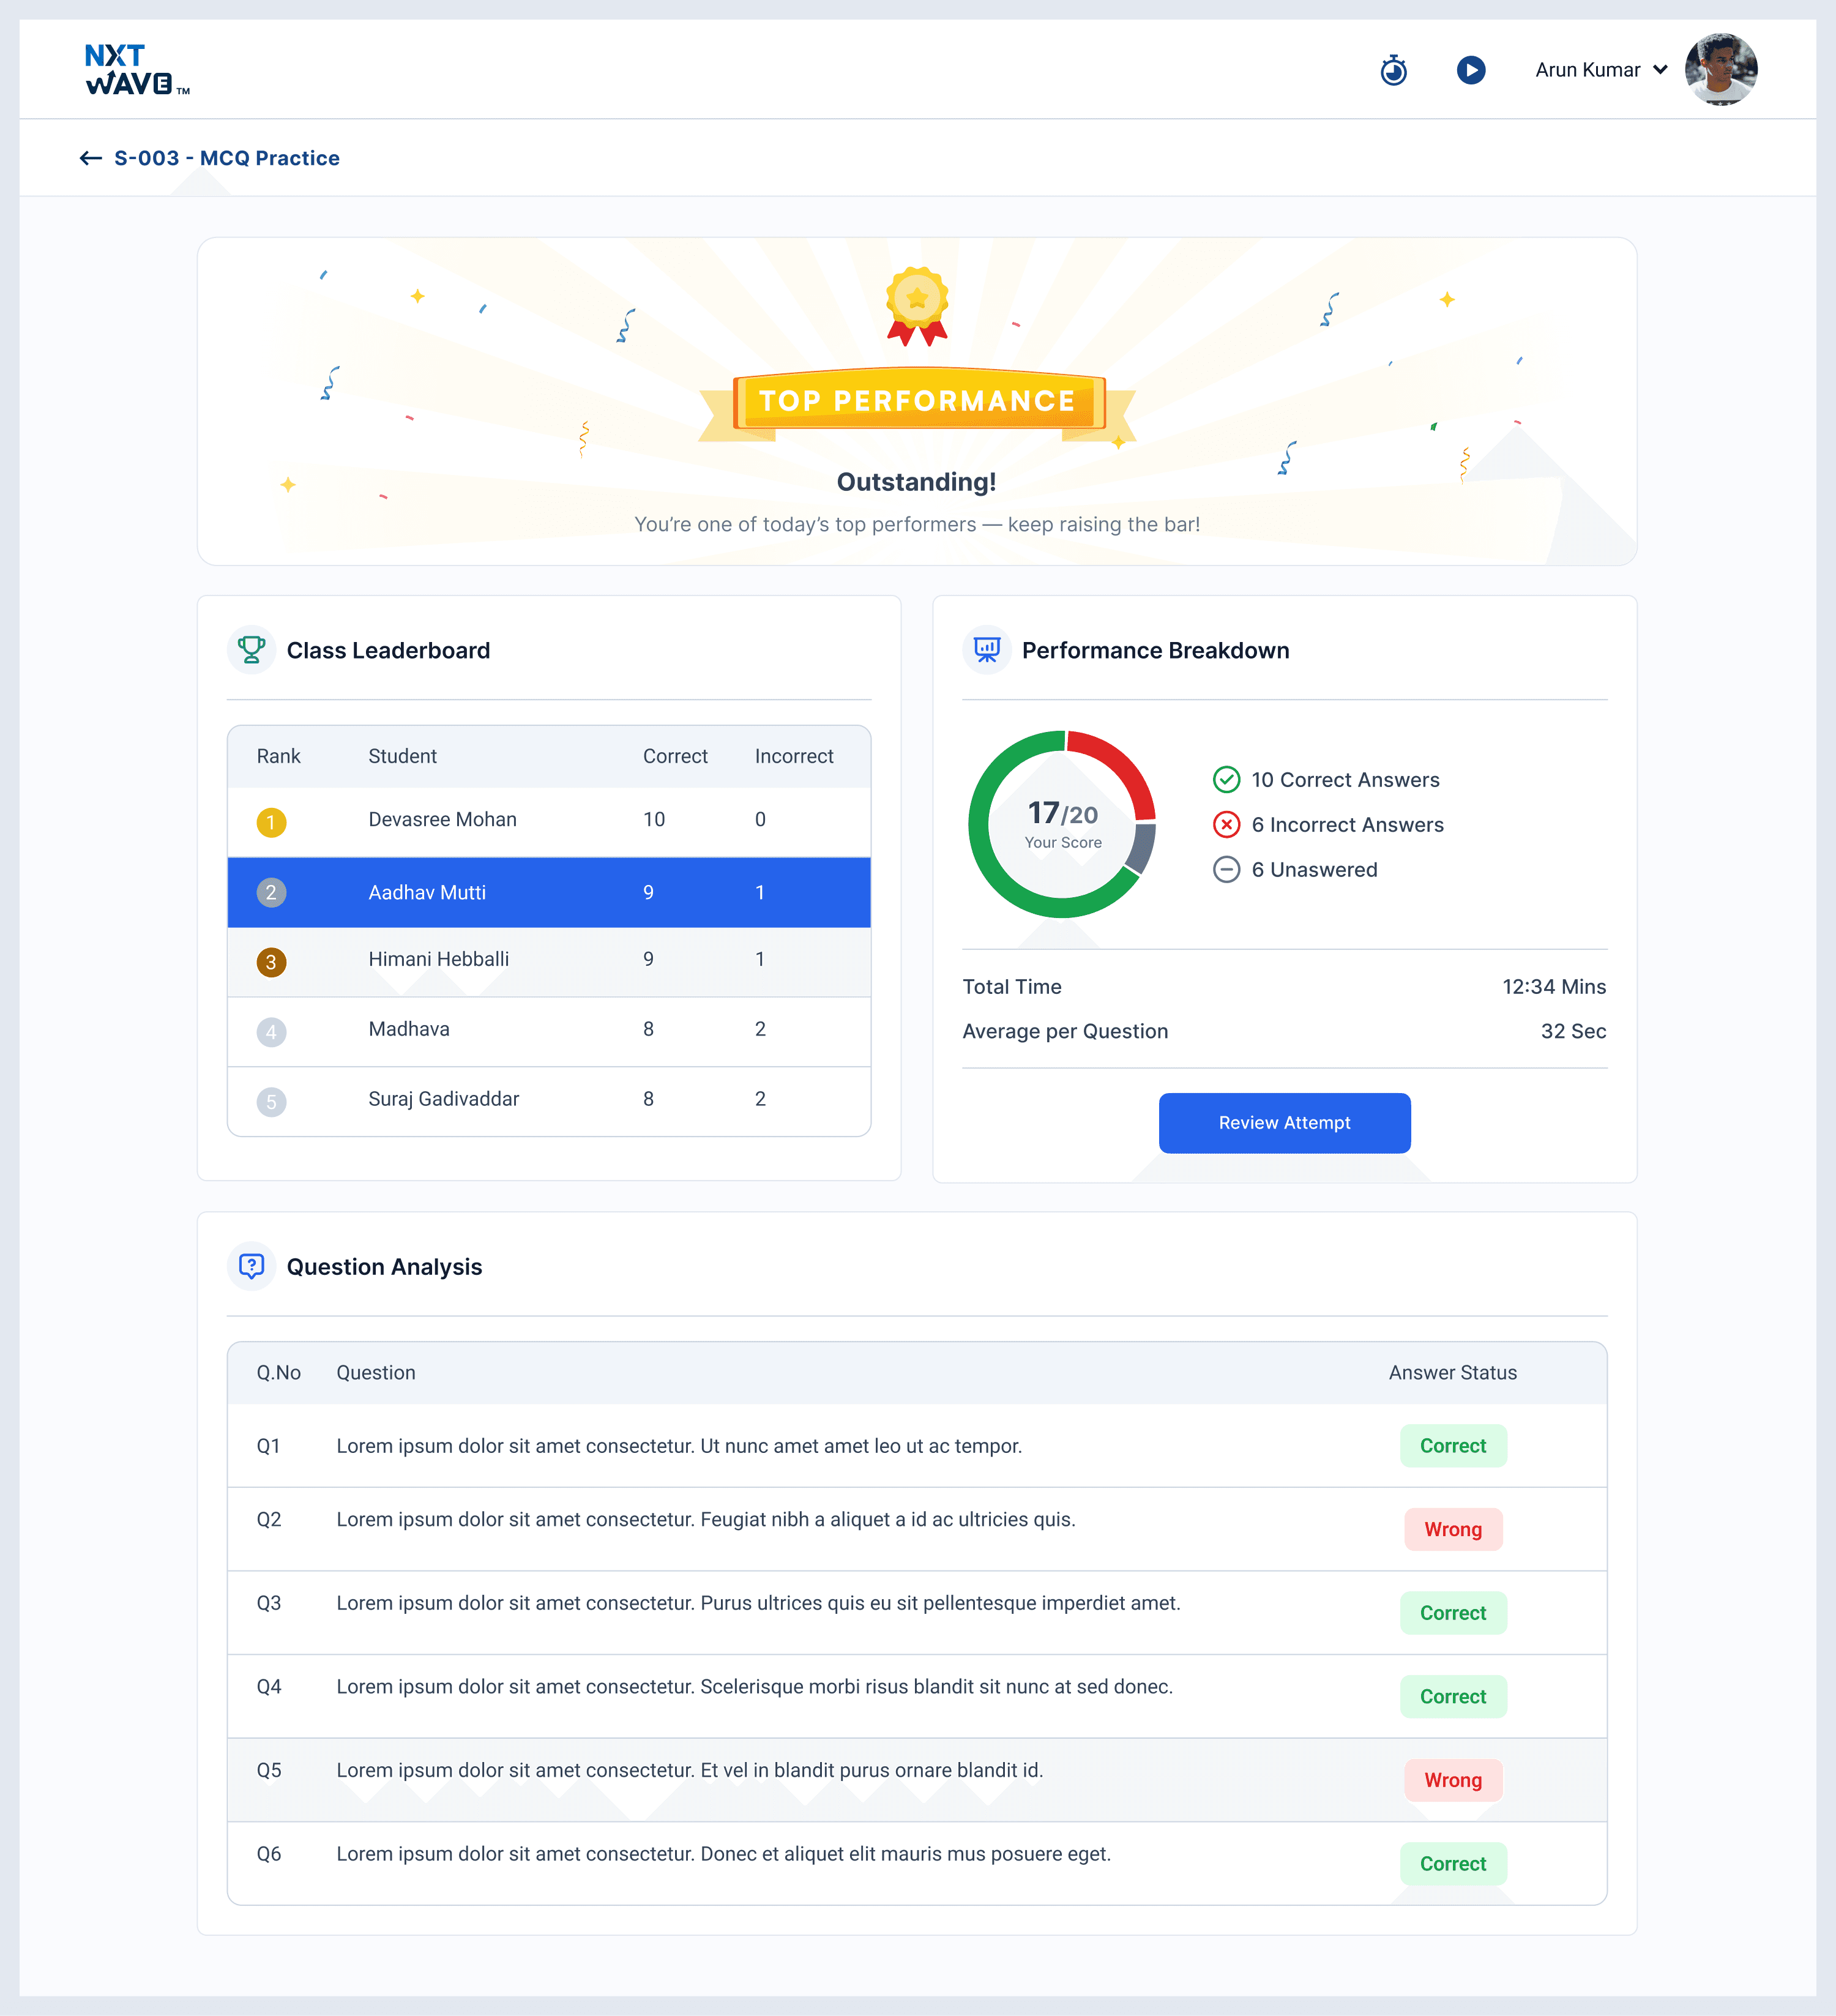Click the 17/20 score donut chart
The height and width of the screenshot is (2016, 1836).
point(1062,824)
